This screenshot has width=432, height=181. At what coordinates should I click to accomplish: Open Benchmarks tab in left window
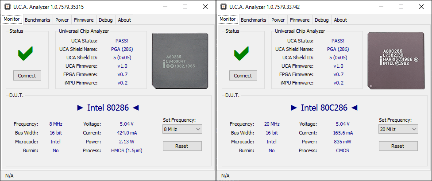tap(38, 20)
